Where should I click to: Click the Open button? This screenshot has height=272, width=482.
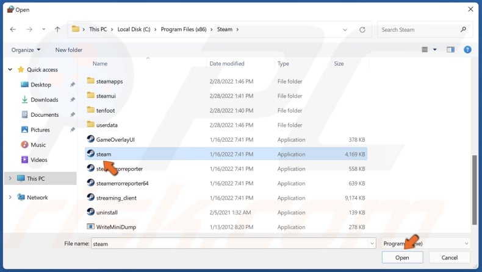402,258
